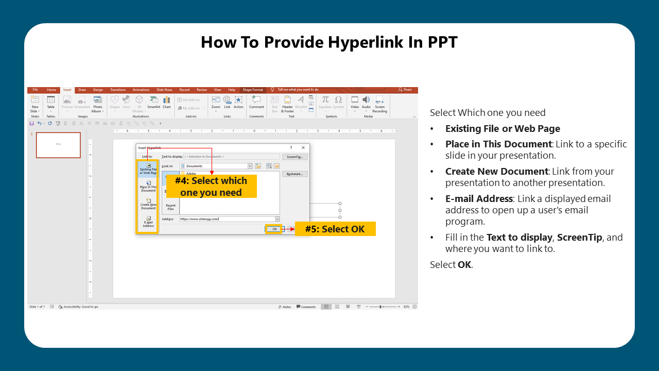The width and height of the screenshot is (659, 371).
Task: Click the Screenshot icon
Action: [82, 100]
